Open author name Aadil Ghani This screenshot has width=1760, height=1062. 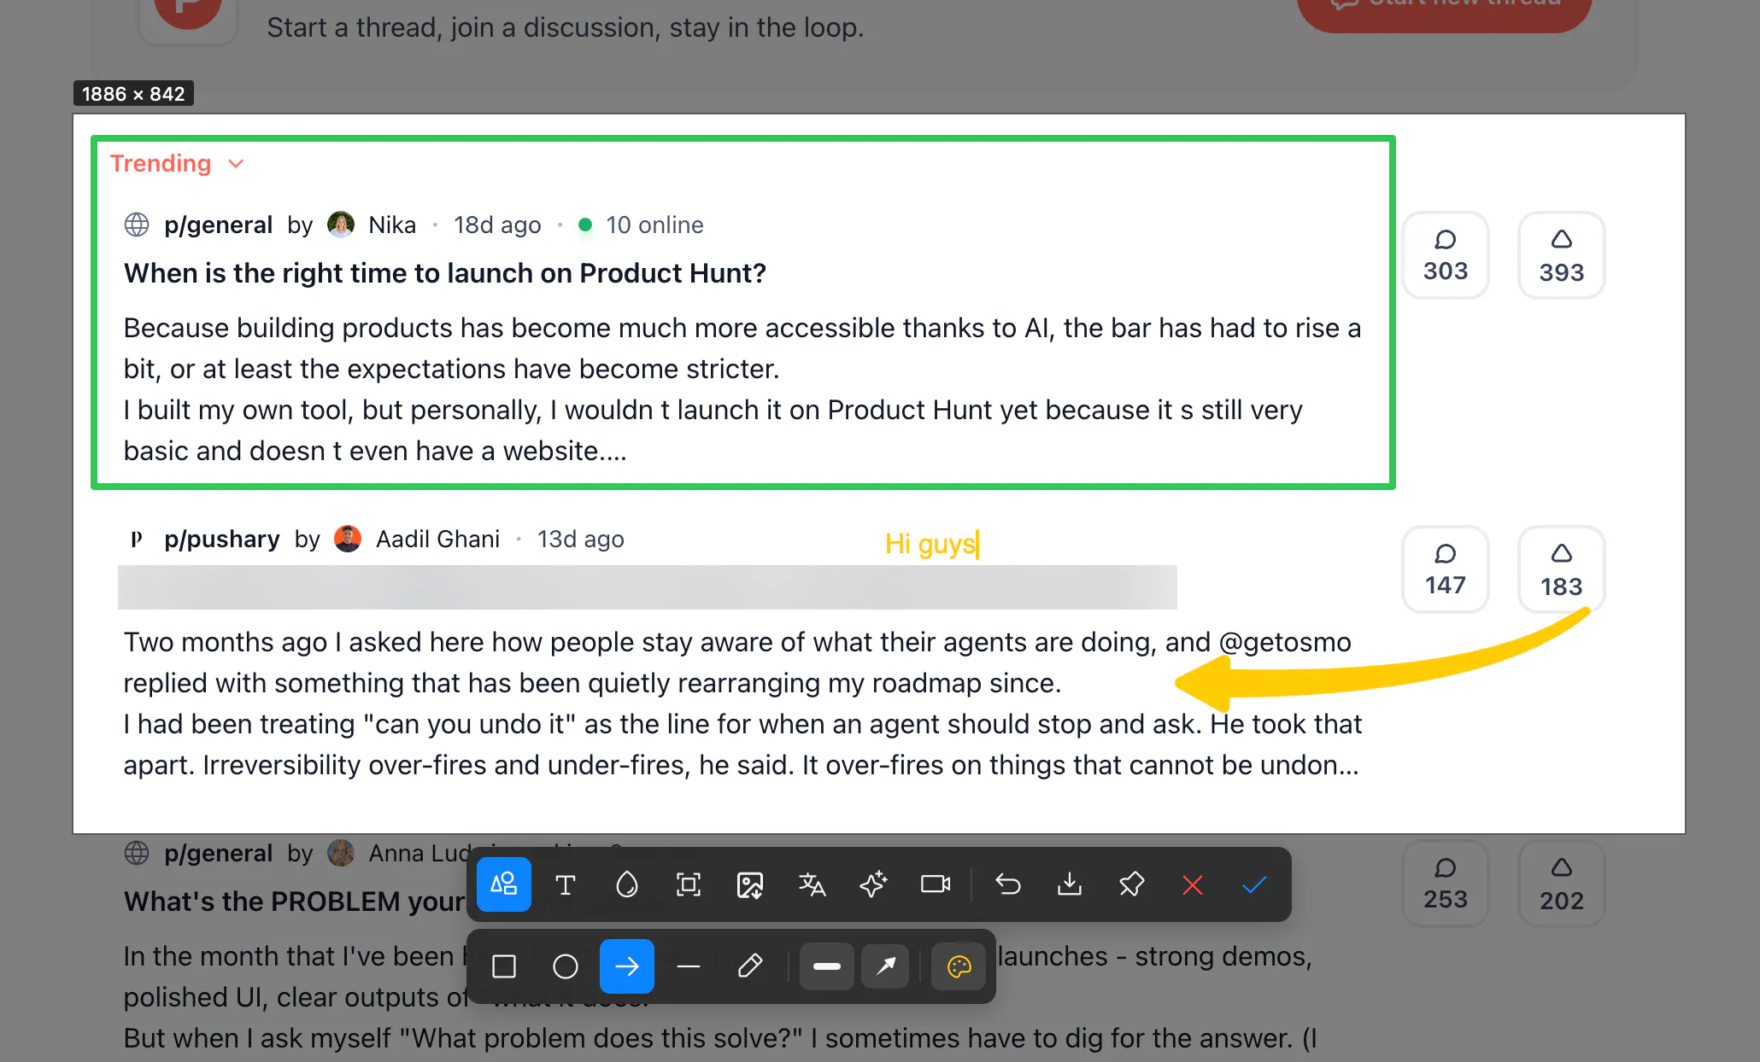(437, 539)
